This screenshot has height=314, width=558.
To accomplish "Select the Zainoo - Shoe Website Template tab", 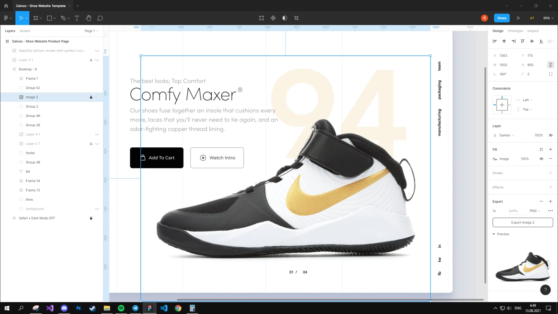I will 41,6.
